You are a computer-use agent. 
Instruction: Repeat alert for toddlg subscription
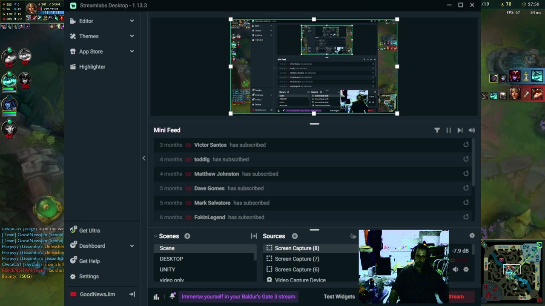pos(466,159)
